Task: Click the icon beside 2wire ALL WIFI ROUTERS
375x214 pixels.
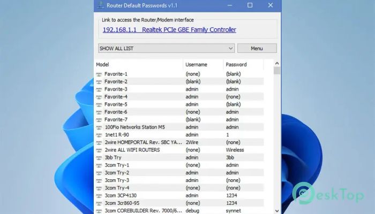Action: 99,150
